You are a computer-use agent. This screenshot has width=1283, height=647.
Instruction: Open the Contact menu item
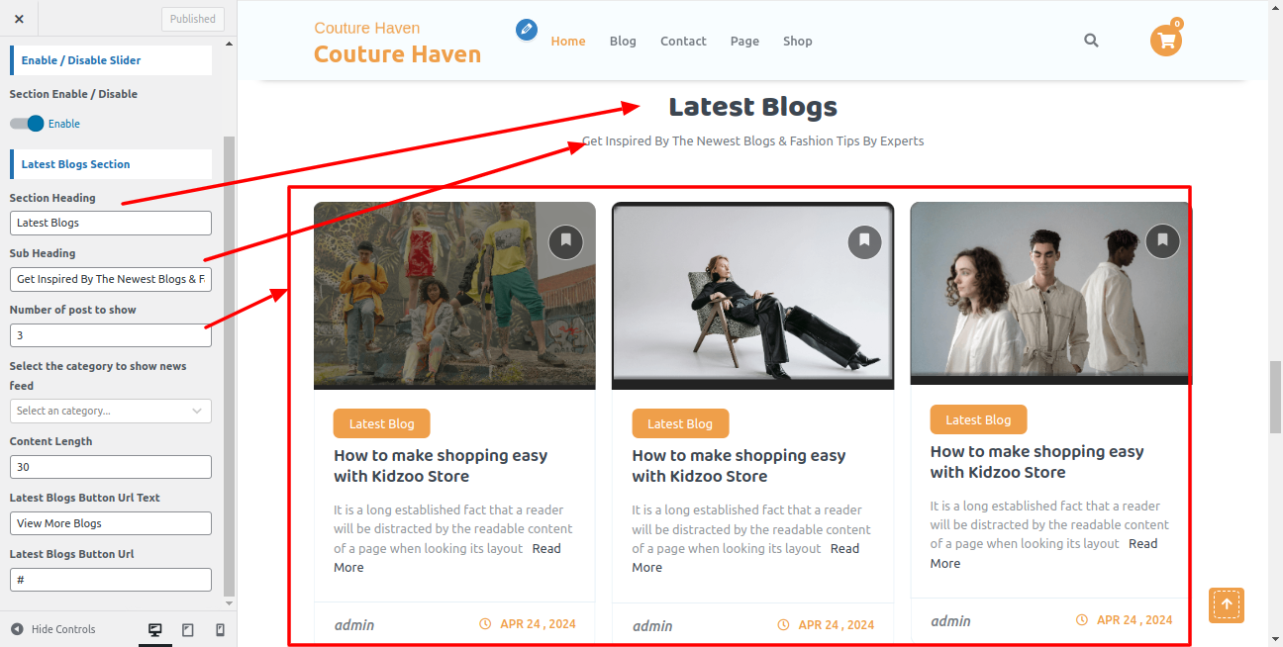(x=683, y=41)
